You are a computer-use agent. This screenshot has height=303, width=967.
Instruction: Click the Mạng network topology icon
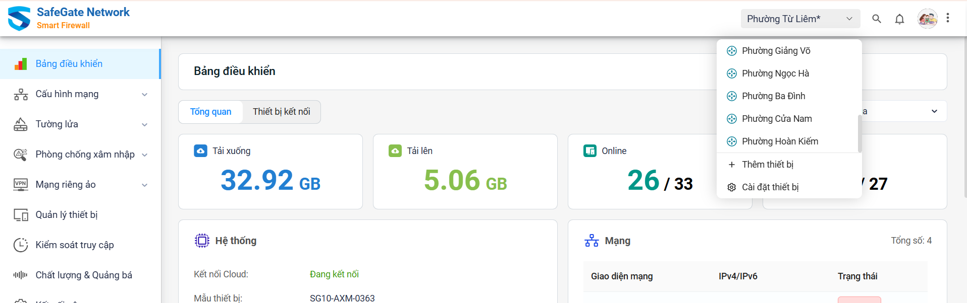click(x=592, y=241)
